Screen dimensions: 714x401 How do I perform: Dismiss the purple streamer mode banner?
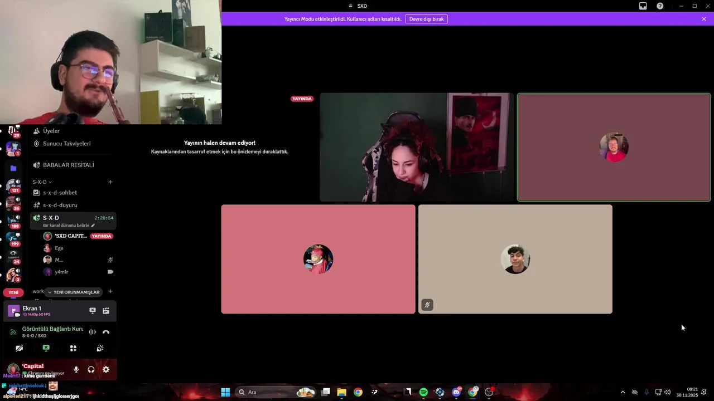704,19
